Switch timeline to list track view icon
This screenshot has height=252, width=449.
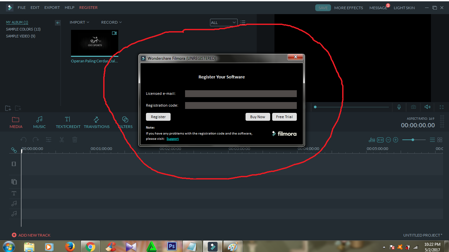pos(432,140)
